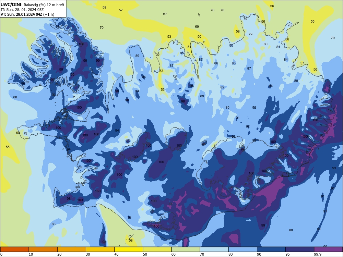Click the '30' tick label on the color scale

[x=88, y=254]
